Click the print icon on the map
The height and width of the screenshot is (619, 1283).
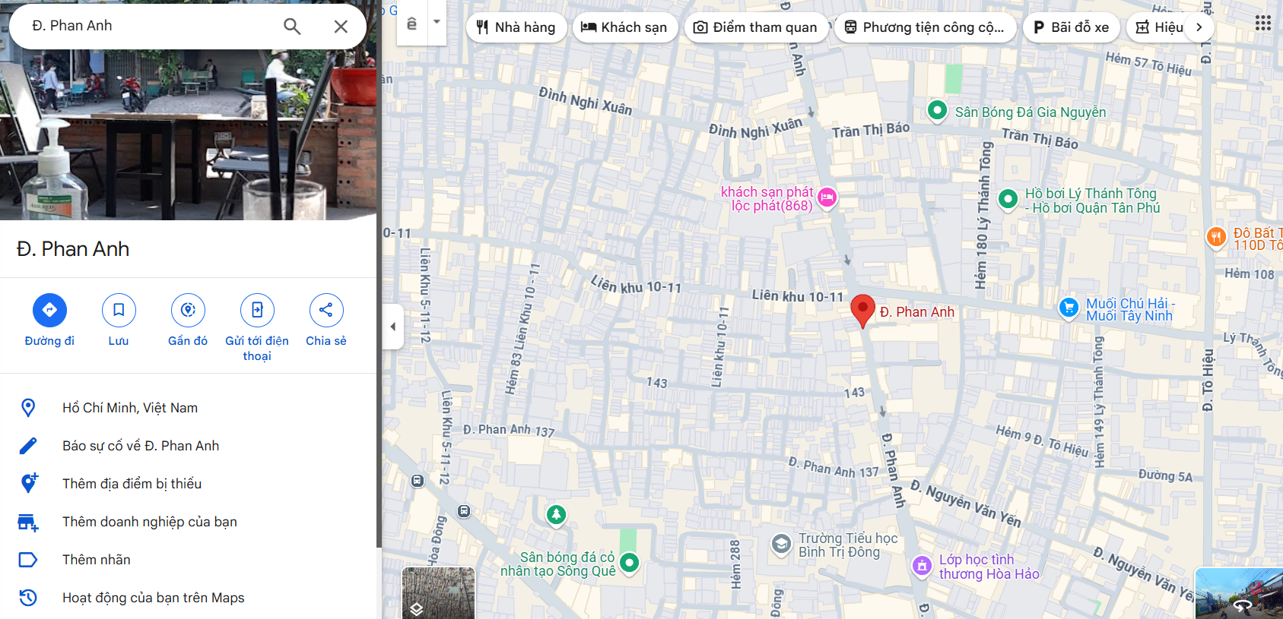click(x=412, y=23)
